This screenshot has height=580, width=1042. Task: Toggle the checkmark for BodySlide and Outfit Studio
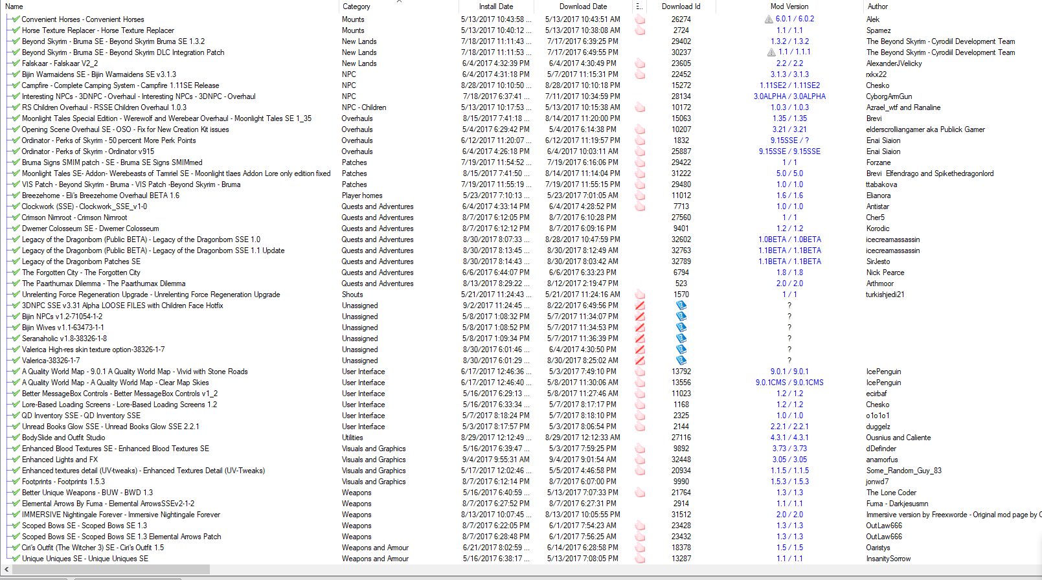(x=16, y=438)
